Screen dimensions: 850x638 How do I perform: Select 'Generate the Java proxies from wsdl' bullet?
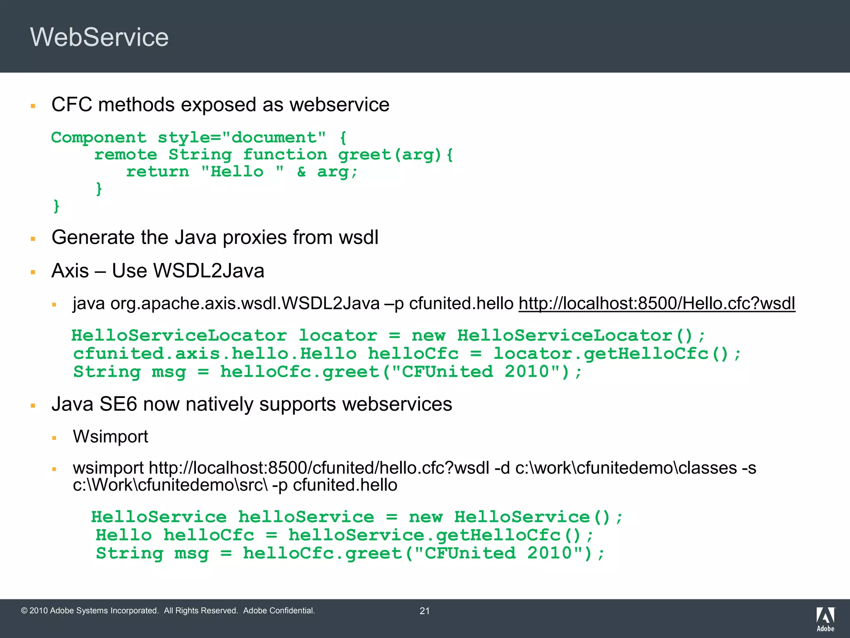(x=215, y=237)
